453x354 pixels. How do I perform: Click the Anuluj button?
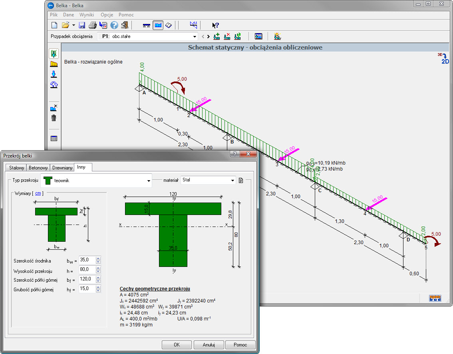209,345
